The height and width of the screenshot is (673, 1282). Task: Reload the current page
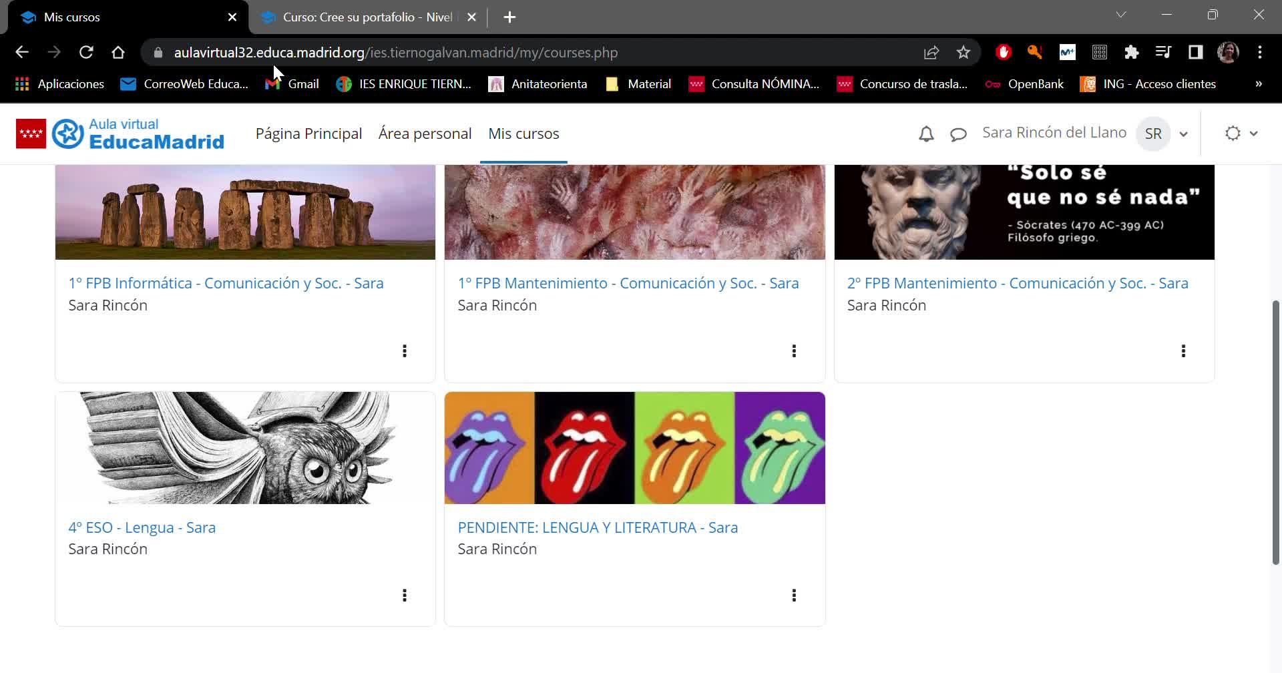(x=86, y=52)
